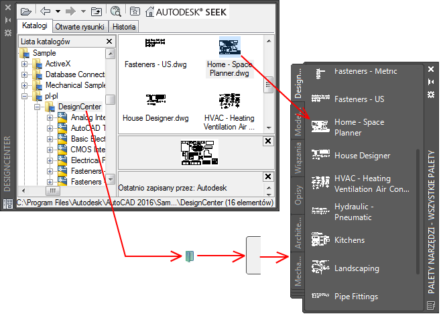
Task: Click the Up one folder level icon
Action: [97, 11]
